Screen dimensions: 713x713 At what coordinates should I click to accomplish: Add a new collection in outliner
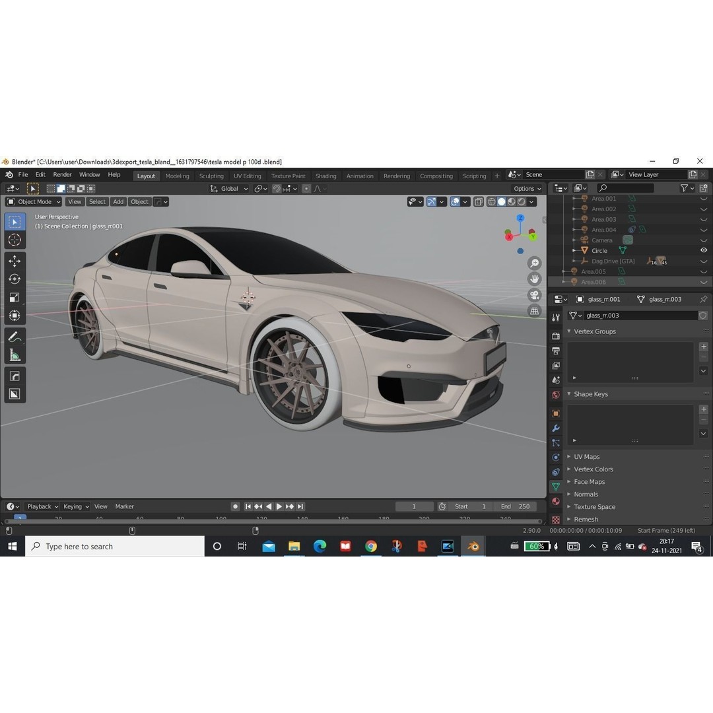click(x=704, y=187)
